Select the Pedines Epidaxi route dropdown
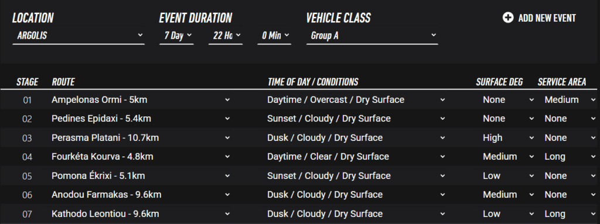Image resolution: width=600 pixels, height=224 pixels. point(141,119)
